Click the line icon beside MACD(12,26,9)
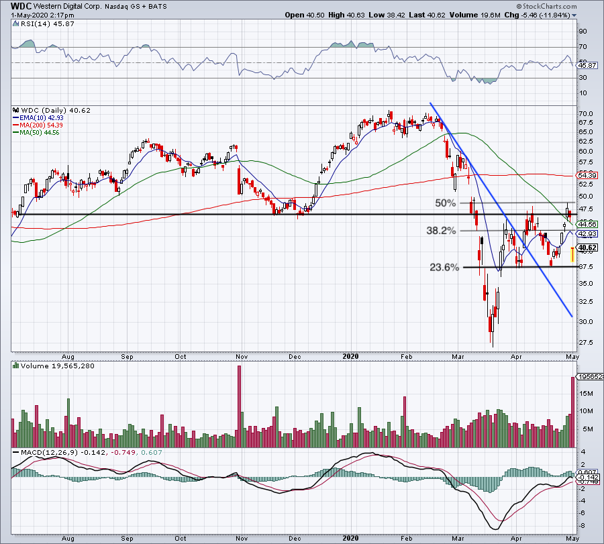Screen dimensions: 604x544 pos(15,452)
